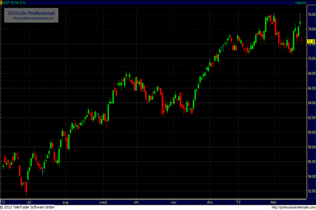This screenshot has height=210, width=316.
Task: Click the 70.00 price axis label
Action: (311, 58)
